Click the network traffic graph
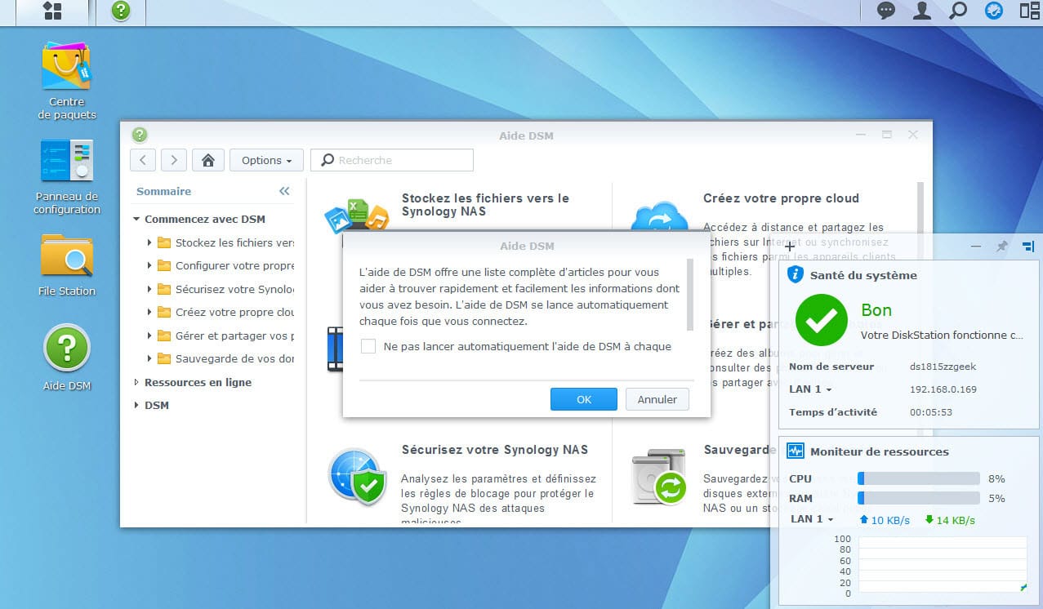This screenshot has height=609, width=1043. [x=942, y=565]
